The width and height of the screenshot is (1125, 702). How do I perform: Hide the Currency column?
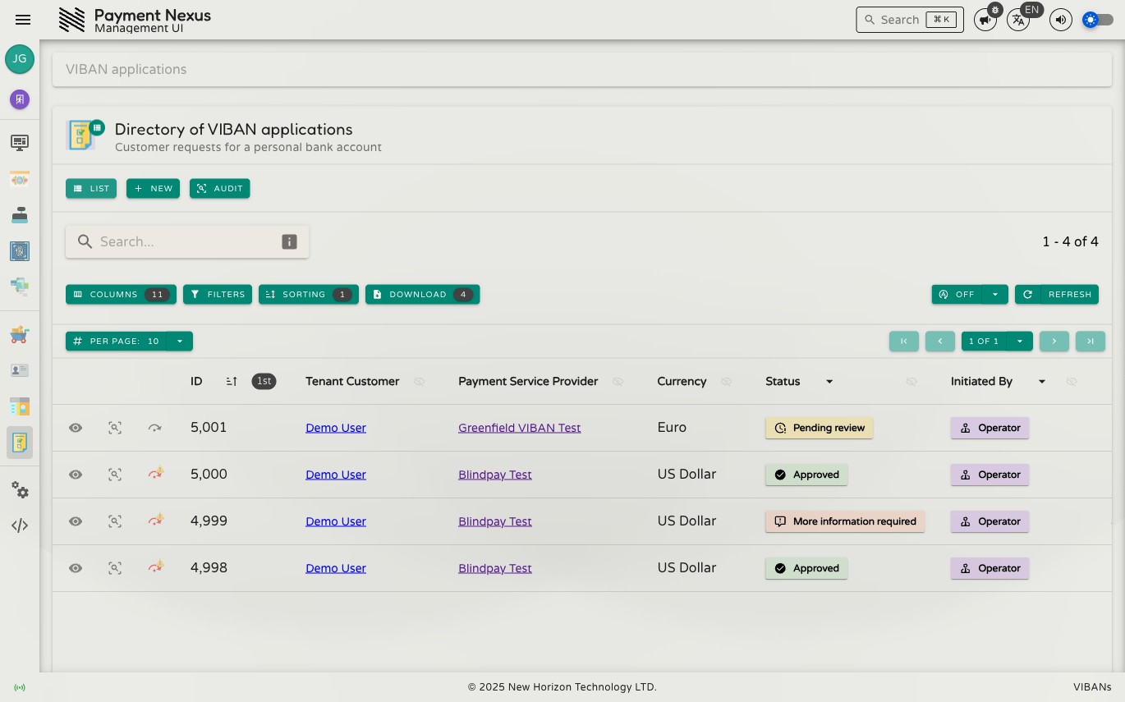(x=726, y=382)
